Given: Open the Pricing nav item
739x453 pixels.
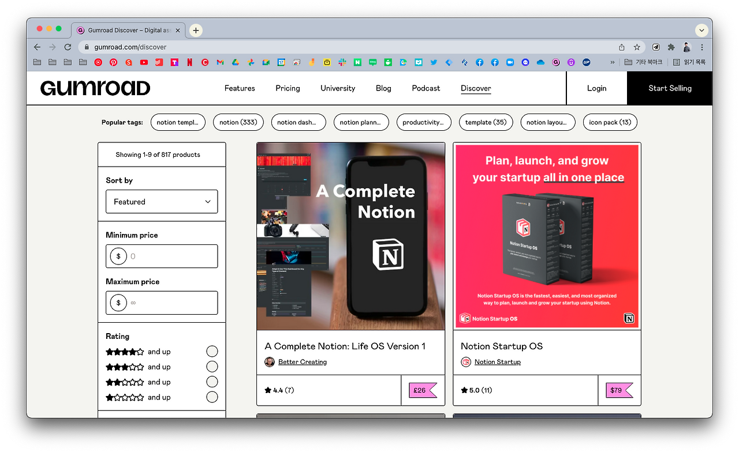Looking at the screenshot, I should pyautogui.click(x=288, y=88).
